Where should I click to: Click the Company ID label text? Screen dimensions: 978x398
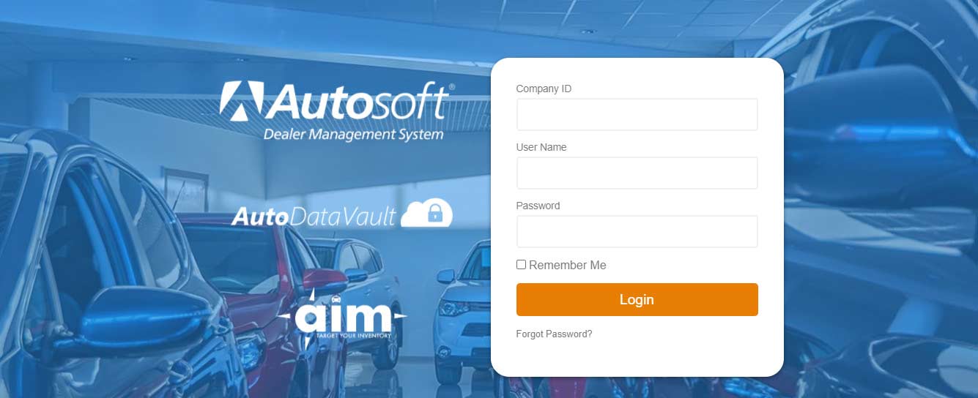click(x=544, y=89)
